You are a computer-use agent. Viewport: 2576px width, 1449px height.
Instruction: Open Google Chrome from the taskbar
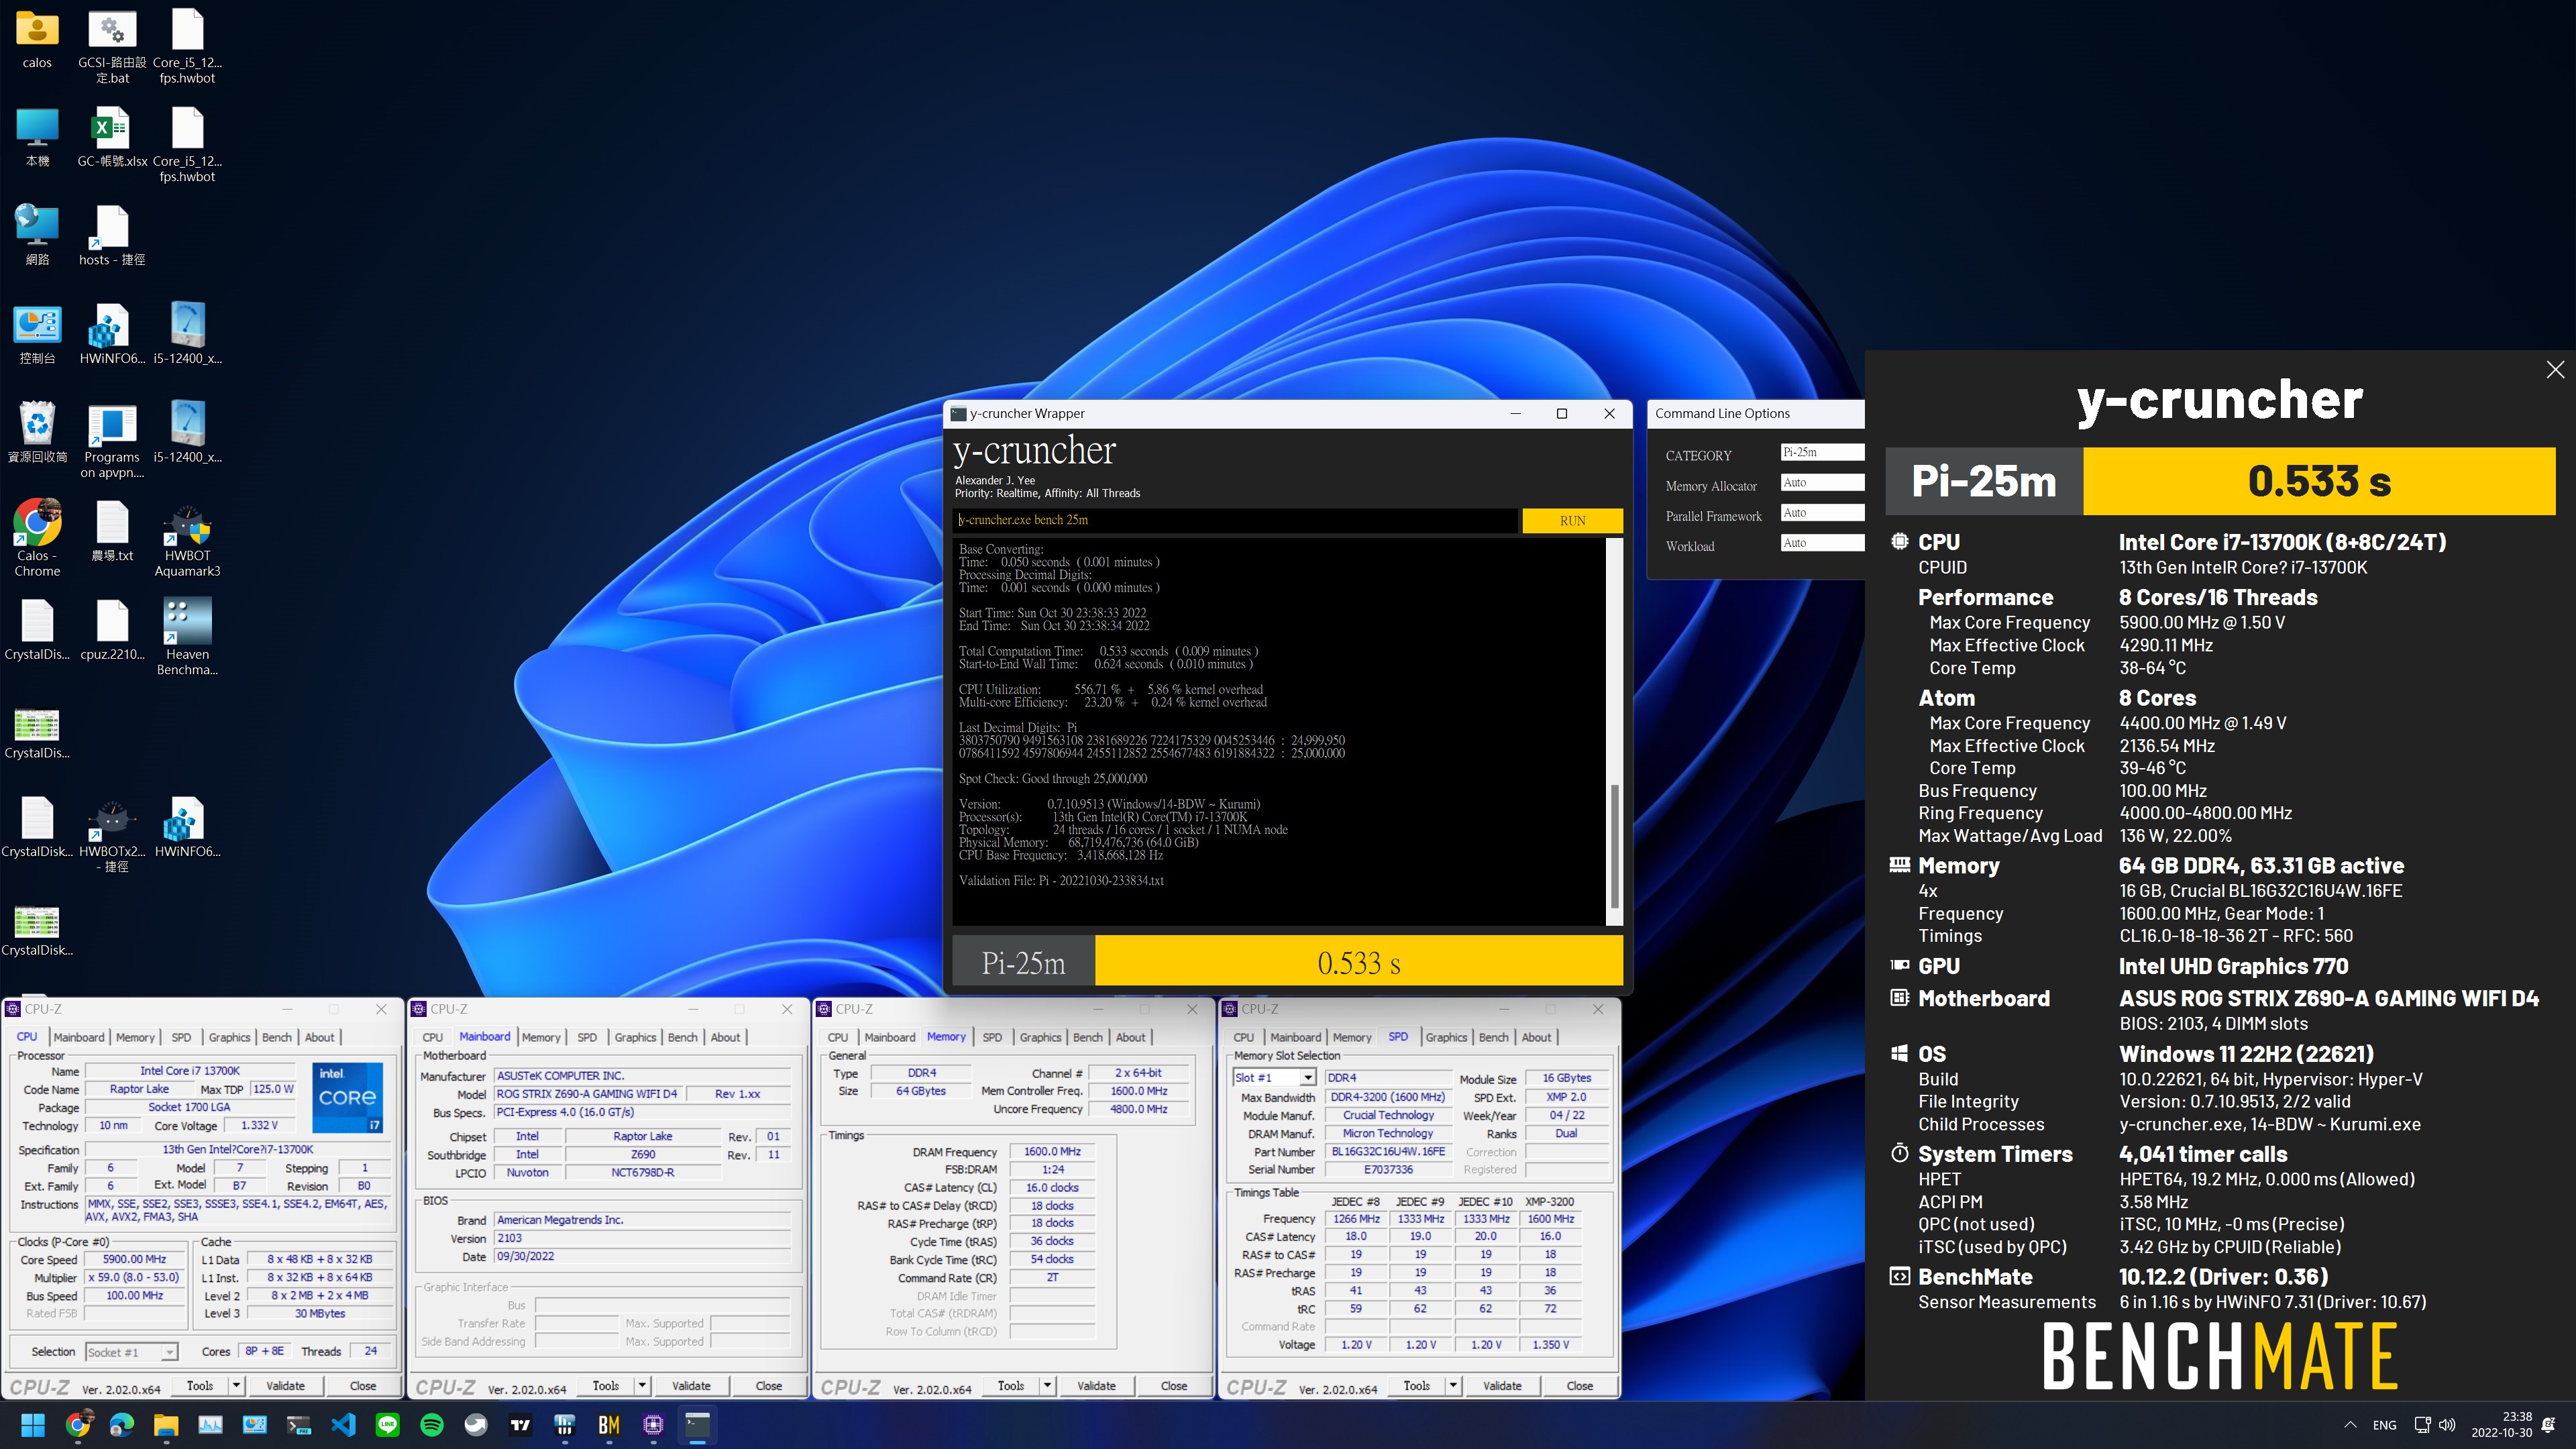click(x=78, y=1425)
